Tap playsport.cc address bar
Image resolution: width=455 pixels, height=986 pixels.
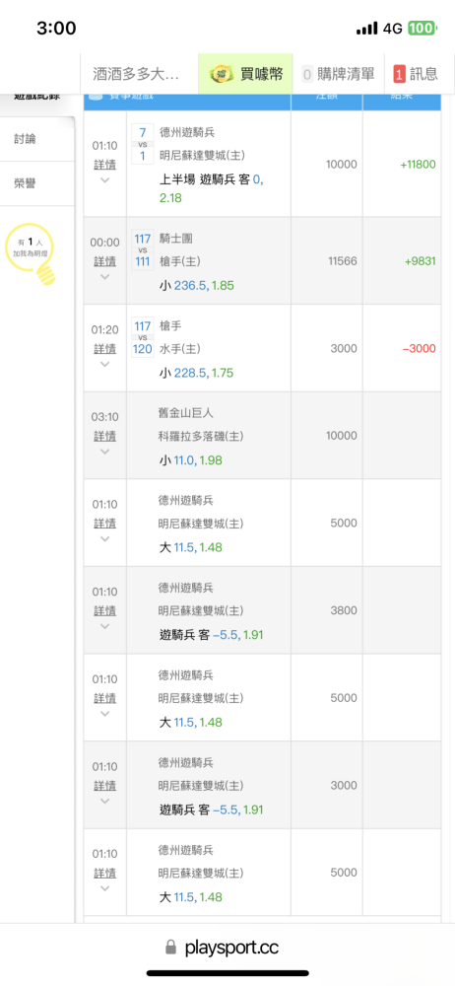[227, 947]
